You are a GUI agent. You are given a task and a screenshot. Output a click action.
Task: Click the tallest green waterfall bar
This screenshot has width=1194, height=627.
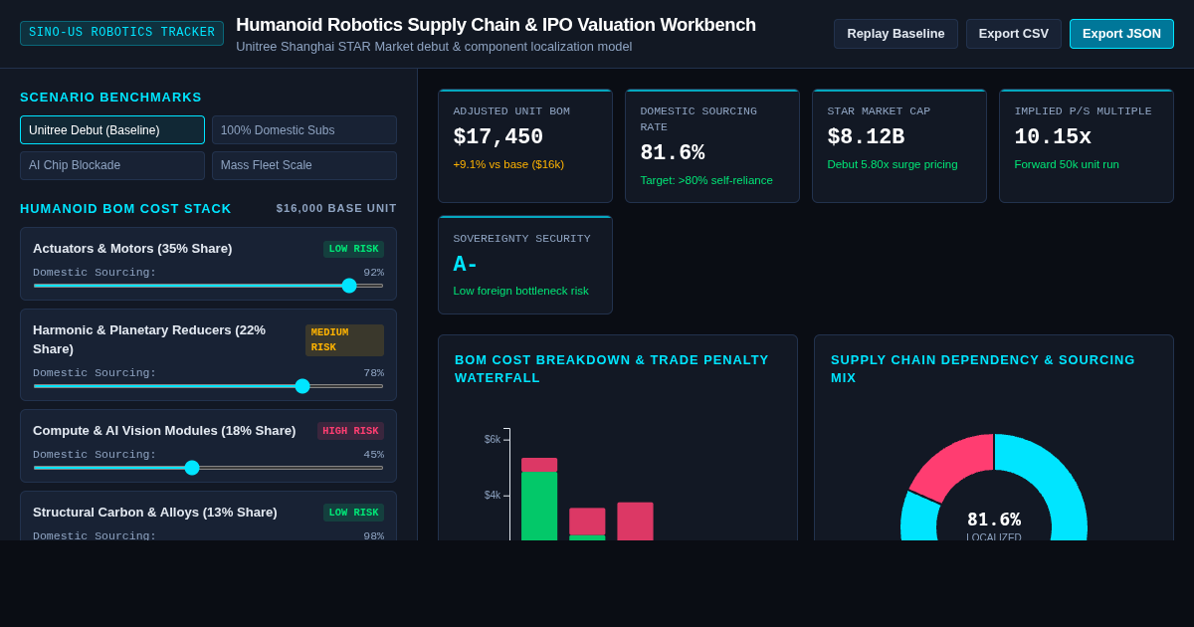pos(539,506)
